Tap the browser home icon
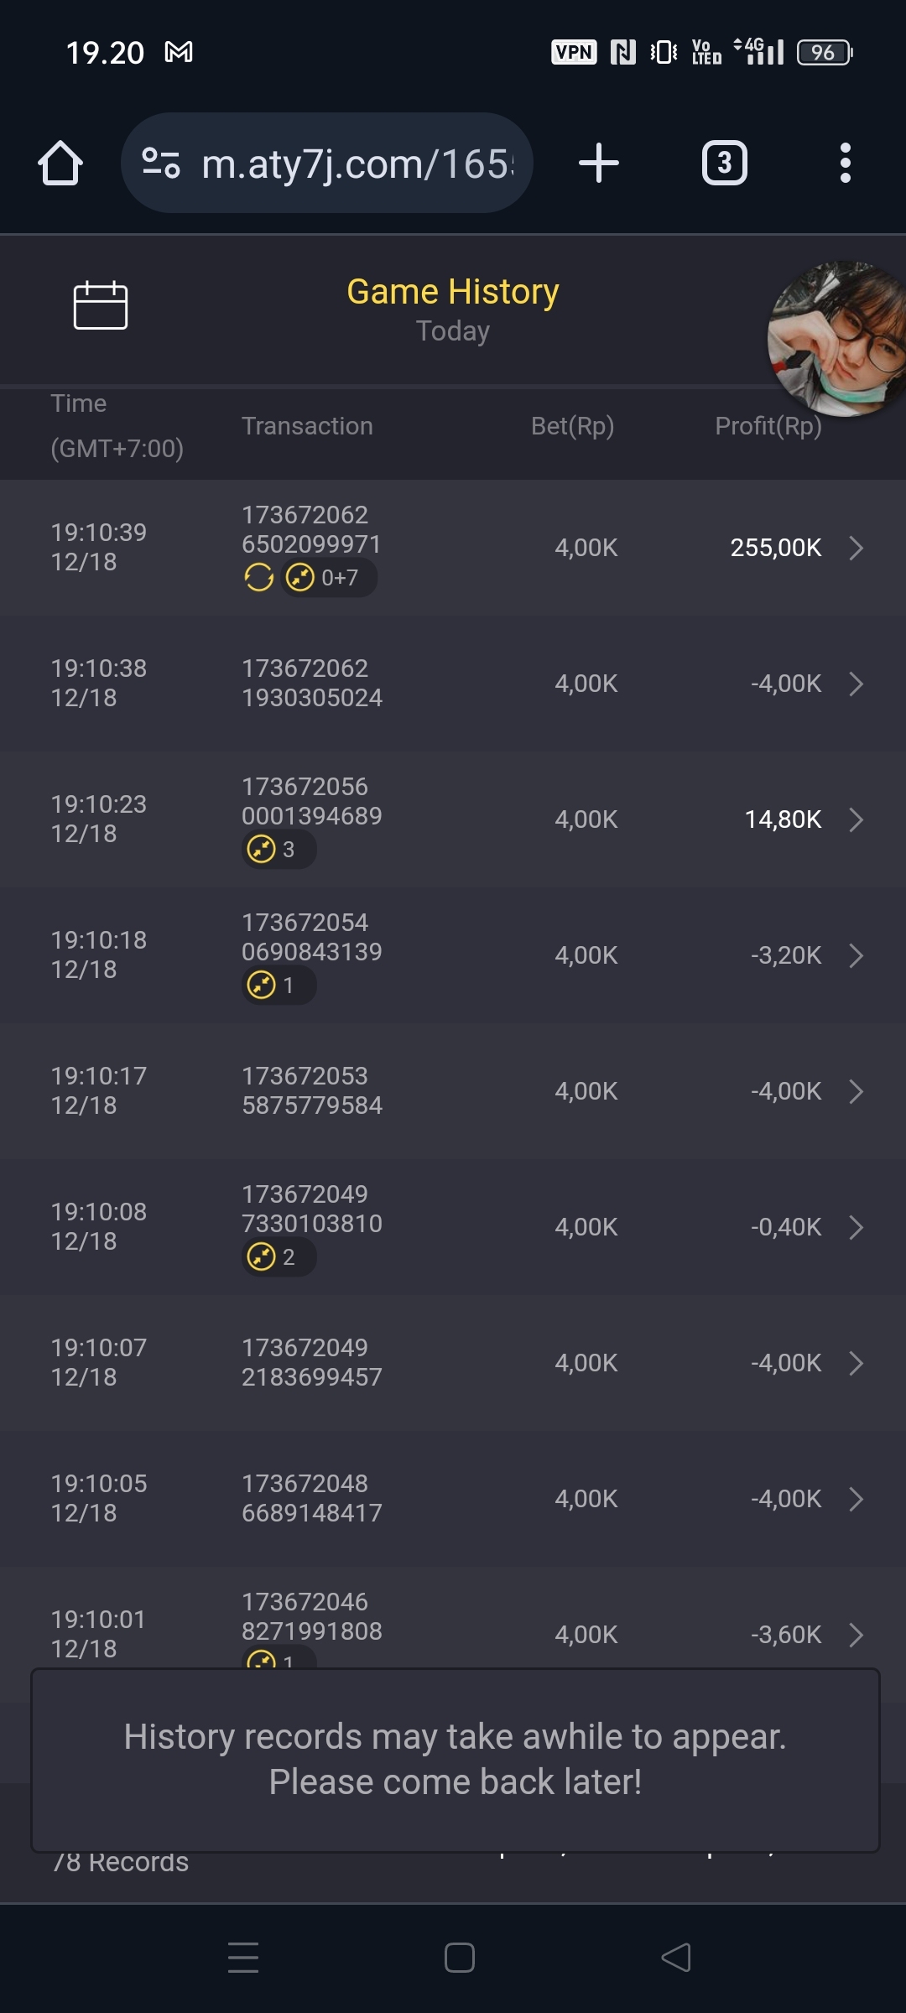 60,163
